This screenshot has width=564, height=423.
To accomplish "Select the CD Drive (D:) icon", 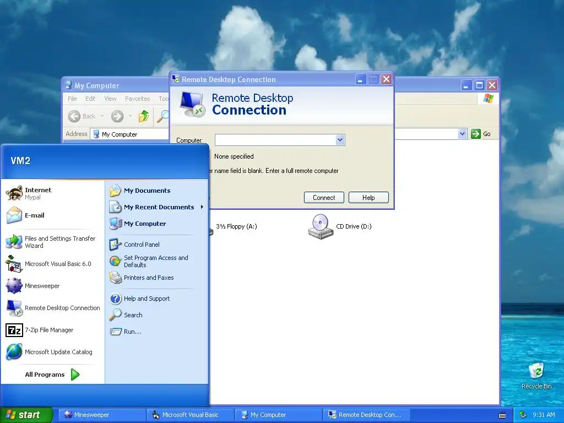I will 321,226.
